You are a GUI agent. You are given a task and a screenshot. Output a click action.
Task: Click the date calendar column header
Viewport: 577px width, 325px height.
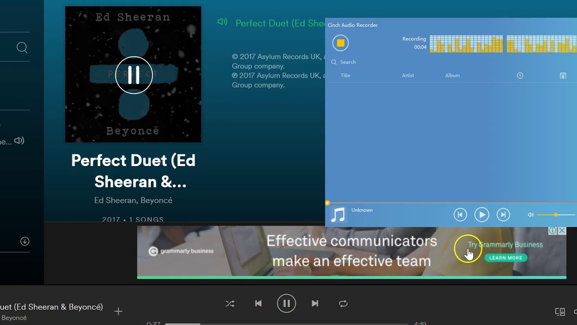[563, 75]
